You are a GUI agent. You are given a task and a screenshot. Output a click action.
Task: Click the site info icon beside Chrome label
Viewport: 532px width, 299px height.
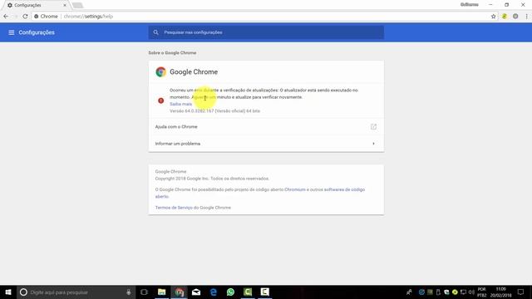tap(36, 17)
